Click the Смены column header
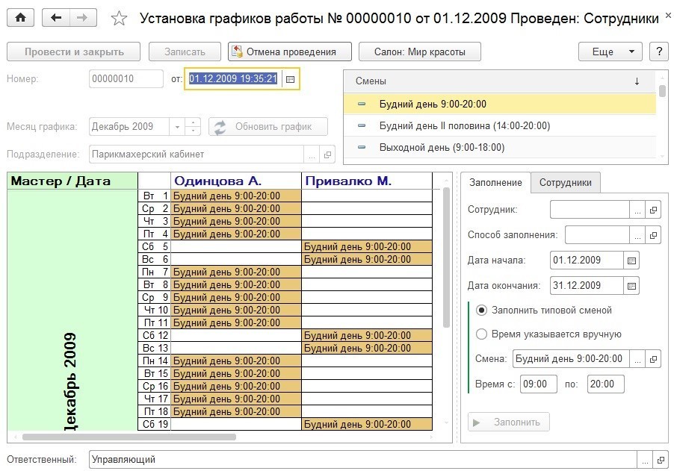Image resolution: width=674 pixels, height=471 pixels. coord(500,81)
